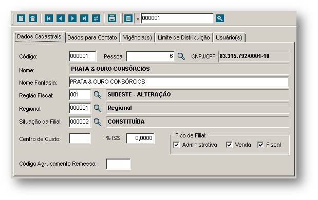This screenshot has width=318, height=200.
Task: Click the % ISS input field
Action: point(140,138)
